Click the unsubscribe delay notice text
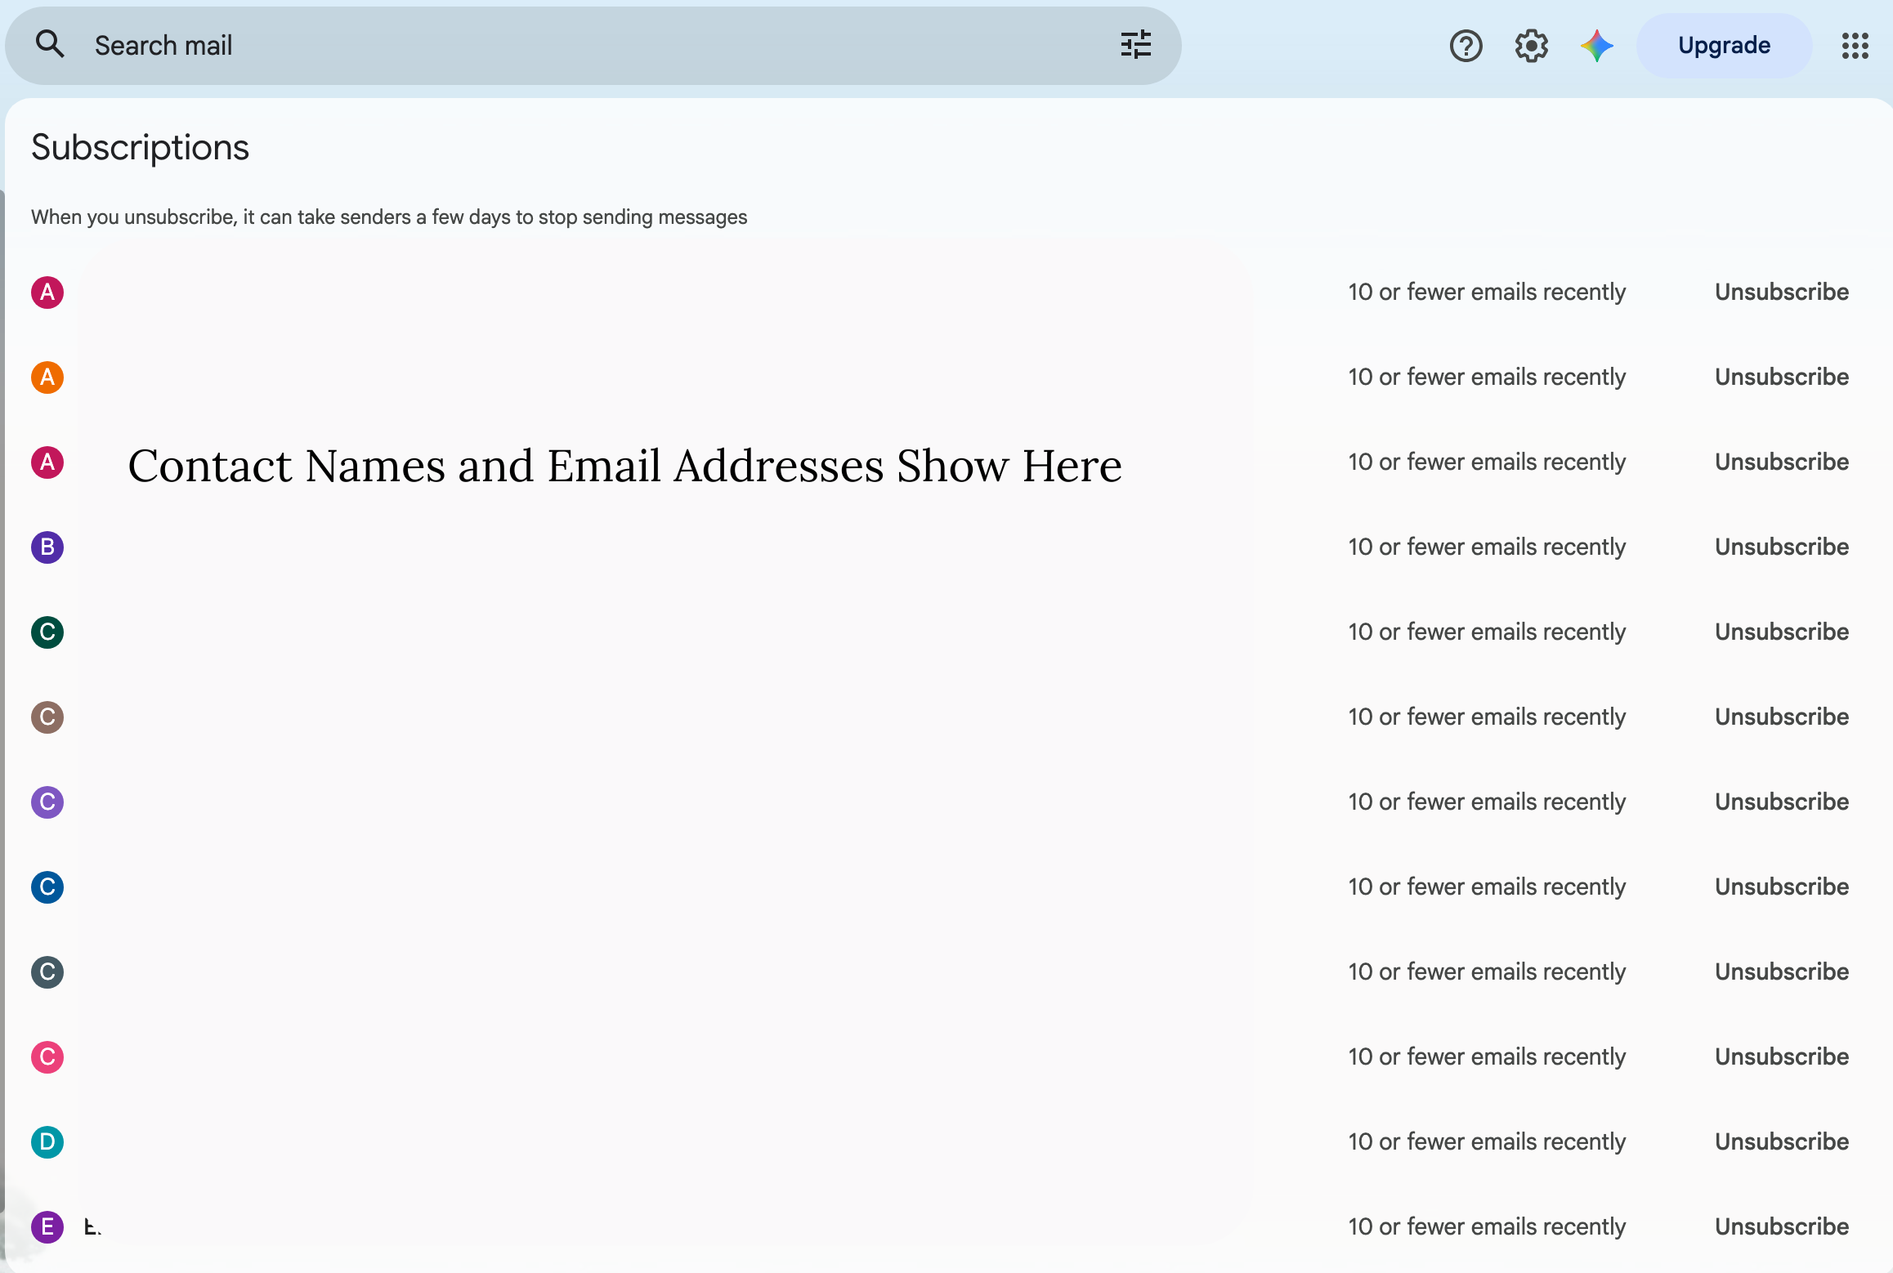The width and height of the screenshot is (1893, 1273). tap(389, 217)
